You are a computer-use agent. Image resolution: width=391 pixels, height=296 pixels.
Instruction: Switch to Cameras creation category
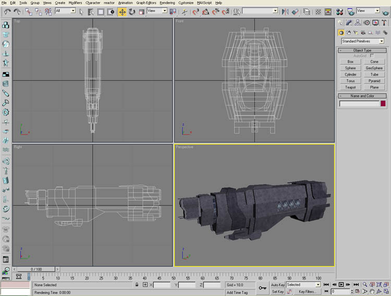362,32
